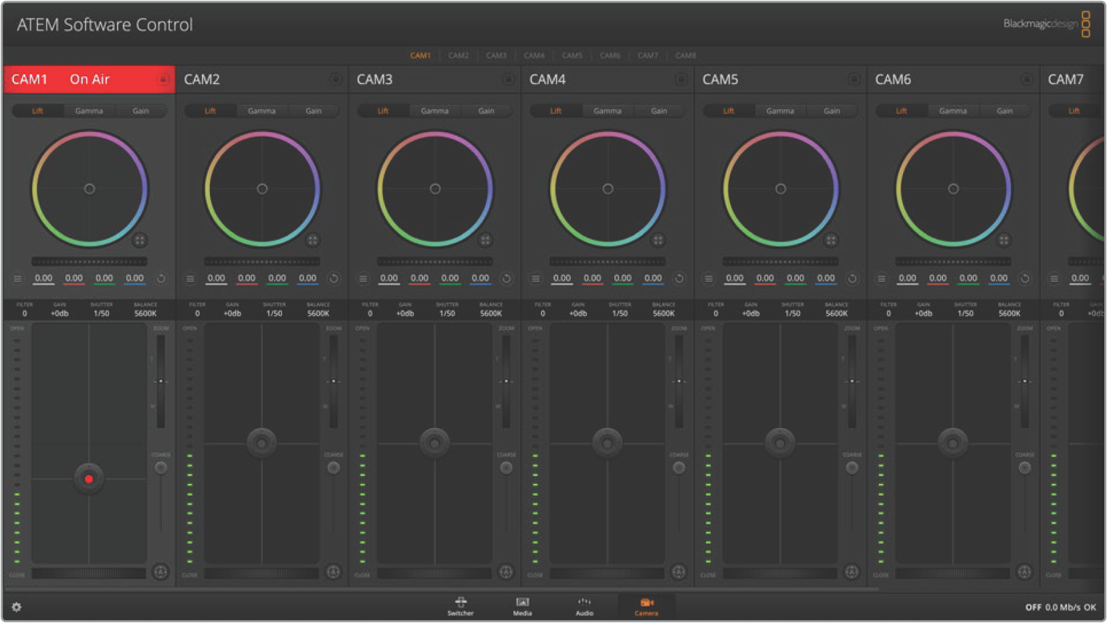Viewport: 1107px width, 623px height.
Task: Reset CAM3 color values
Action: coord(506,278)
